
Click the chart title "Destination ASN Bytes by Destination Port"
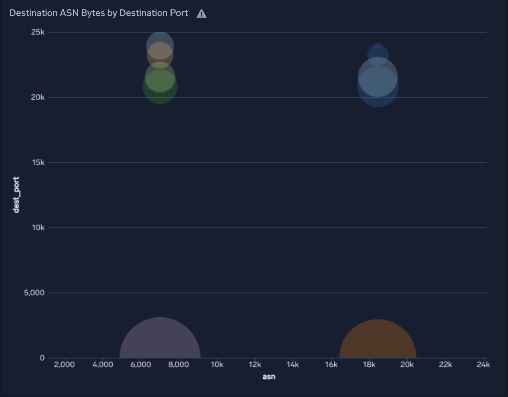pyautogui.click(x=99, y=13)
